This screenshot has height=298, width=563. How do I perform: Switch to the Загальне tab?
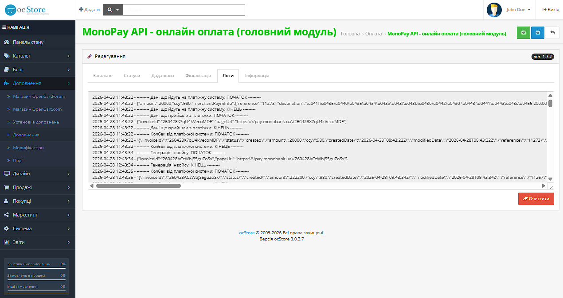(x=102, y=76)
